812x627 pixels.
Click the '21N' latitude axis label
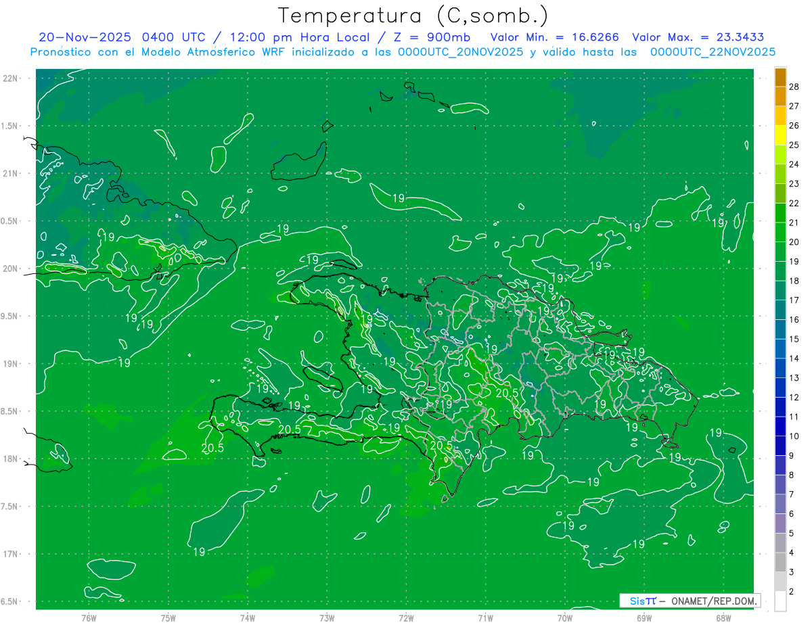click(12, 173)
